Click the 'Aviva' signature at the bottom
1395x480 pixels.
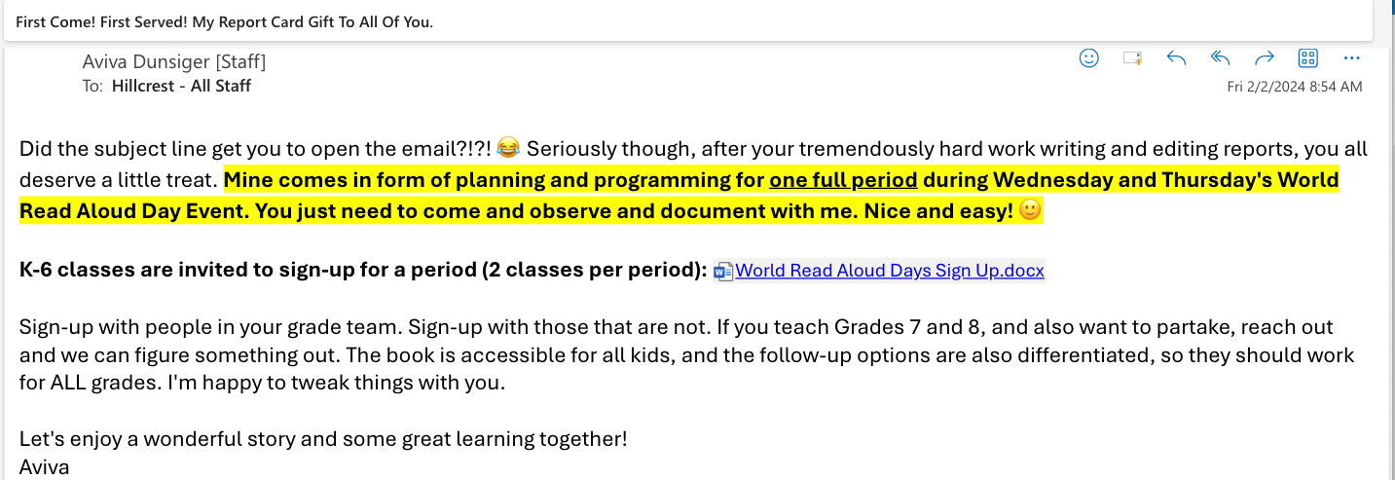45,467
